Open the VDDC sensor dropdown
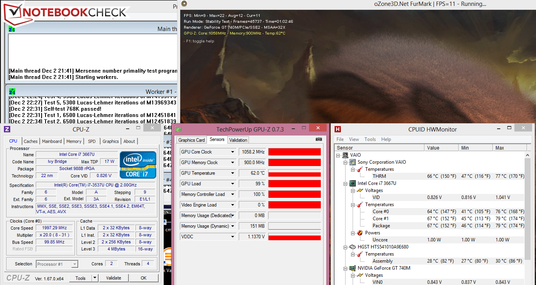Viewport: 536px width, 285px height. [x=232, y=237]
